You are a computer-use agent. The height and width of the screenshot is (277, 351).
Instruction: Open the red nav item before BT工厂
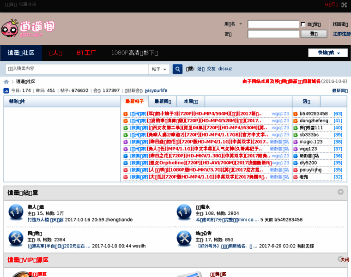pyautogui.click(x=55, y=53)
